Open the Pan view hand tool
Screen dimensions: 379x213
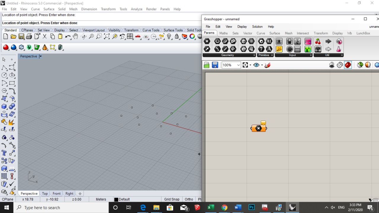click(76, 36)
